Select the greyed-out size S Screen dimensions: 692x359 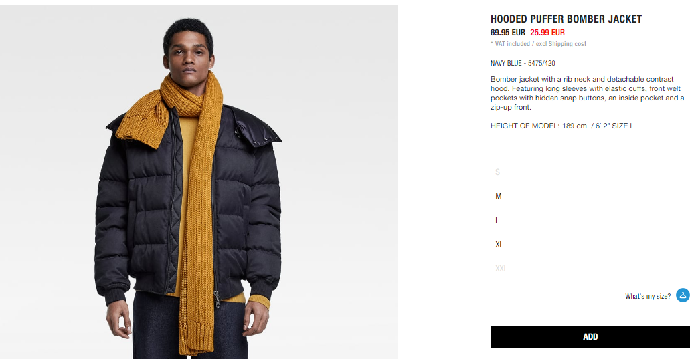click(590, 172)
